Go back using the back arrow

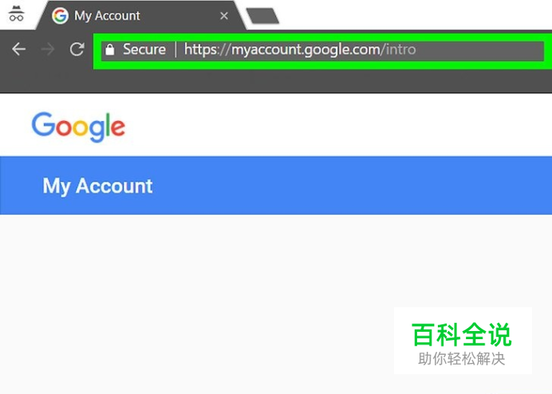click(18, 49)
